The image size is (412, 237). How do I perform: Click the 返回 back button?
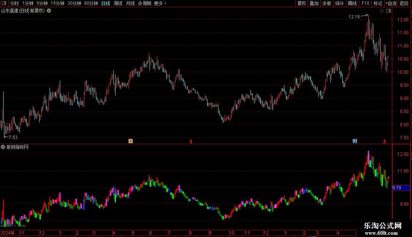pyautogui.click(x=404, y=3)
